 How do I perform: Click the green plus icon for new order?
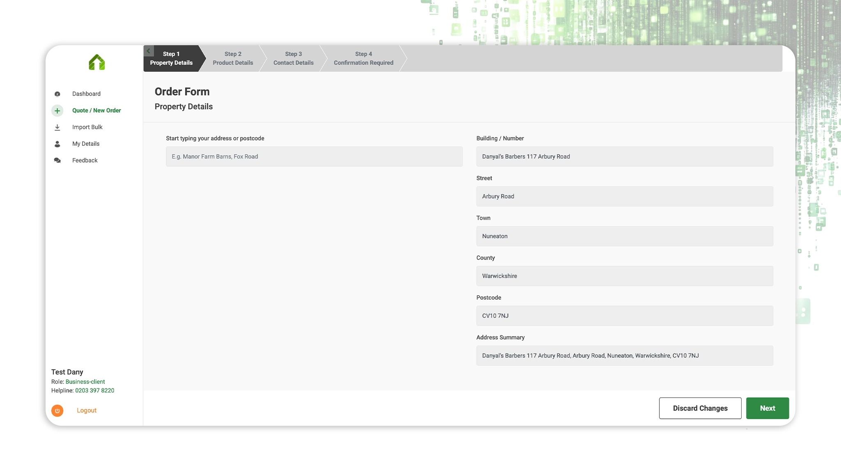[x=57, y=111]
